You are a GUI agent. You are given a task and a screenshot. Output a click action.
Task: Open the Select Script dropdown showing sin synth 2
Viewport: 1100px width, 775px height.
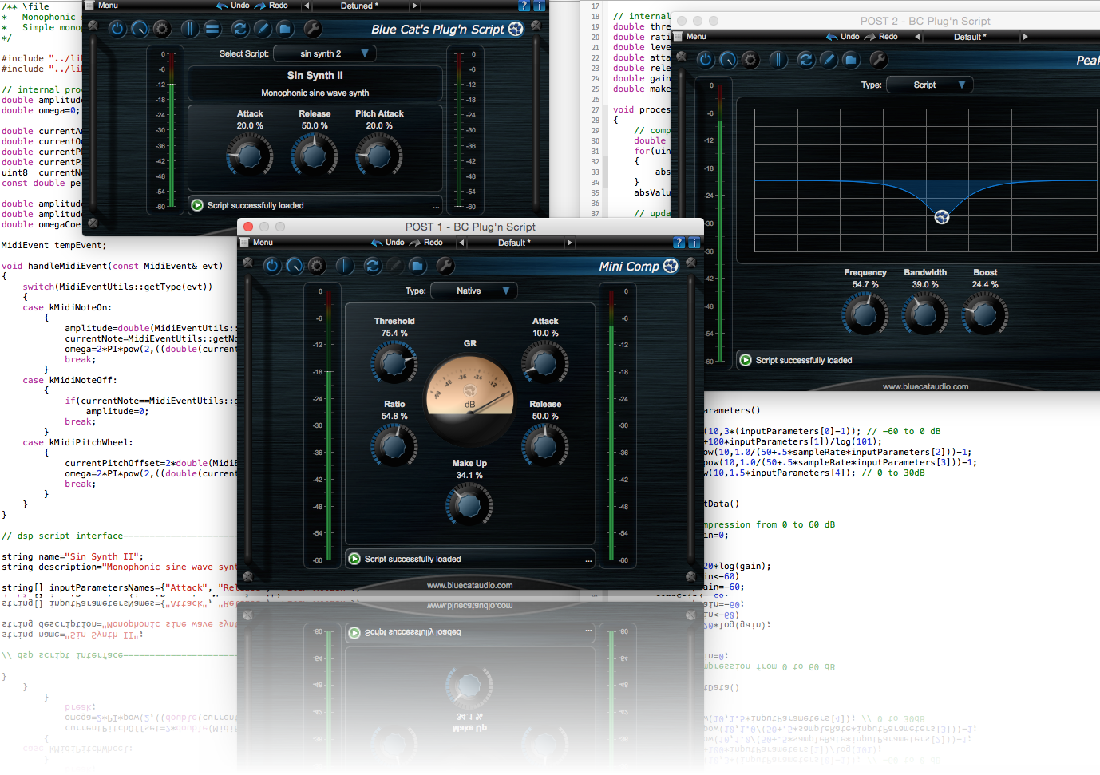click(x=325, y=53)
